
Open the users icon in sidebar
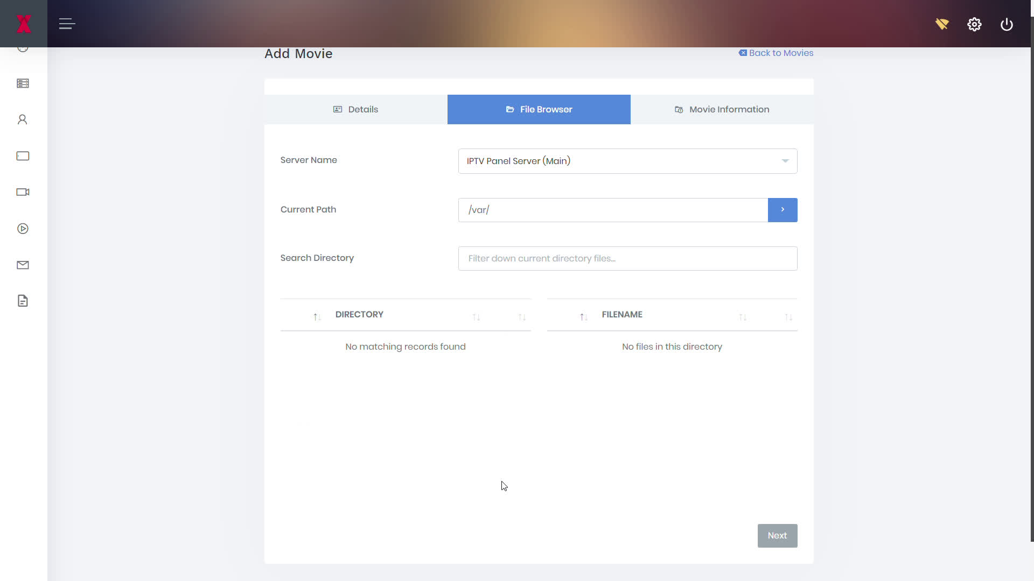(x=23, y=119)
